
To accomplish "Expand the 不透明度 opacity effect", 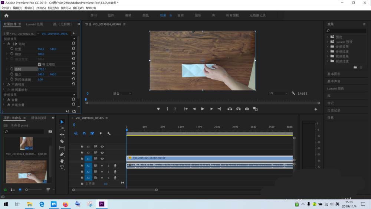I will click(x=4, y=85).
